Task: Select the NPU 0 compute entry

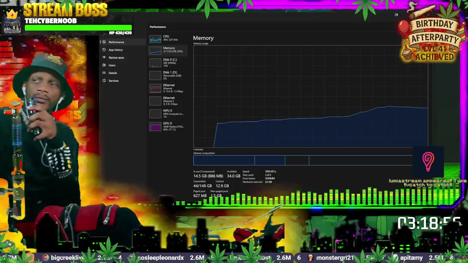Action: pyautogui.click(x=167, y=114)
